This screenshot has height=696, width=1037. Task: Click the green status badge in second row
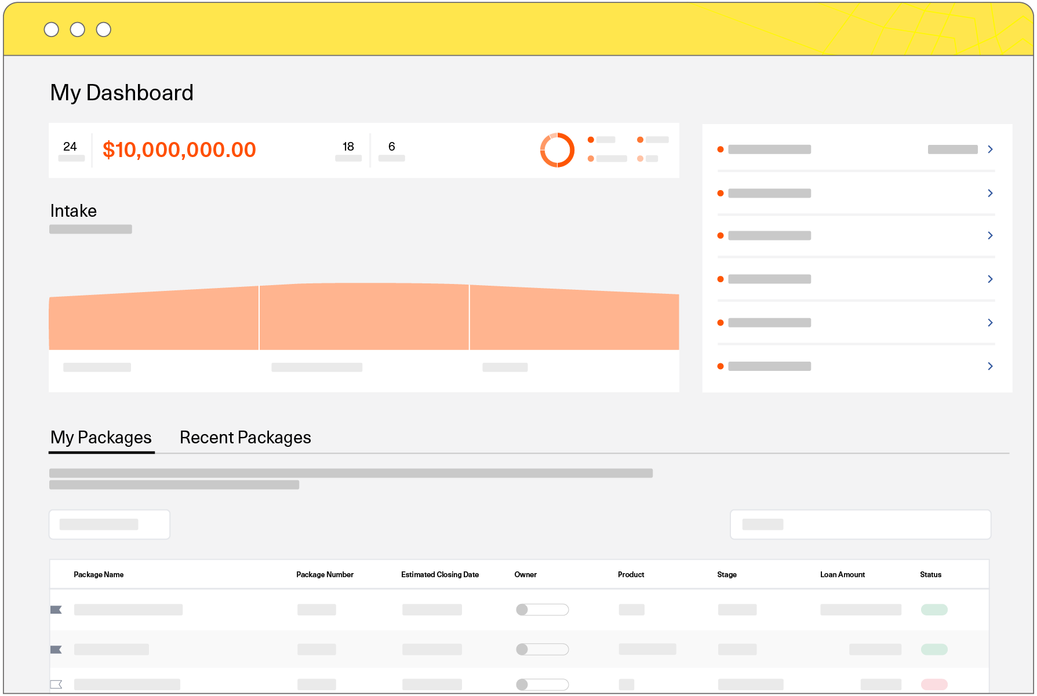coord(934,650)
